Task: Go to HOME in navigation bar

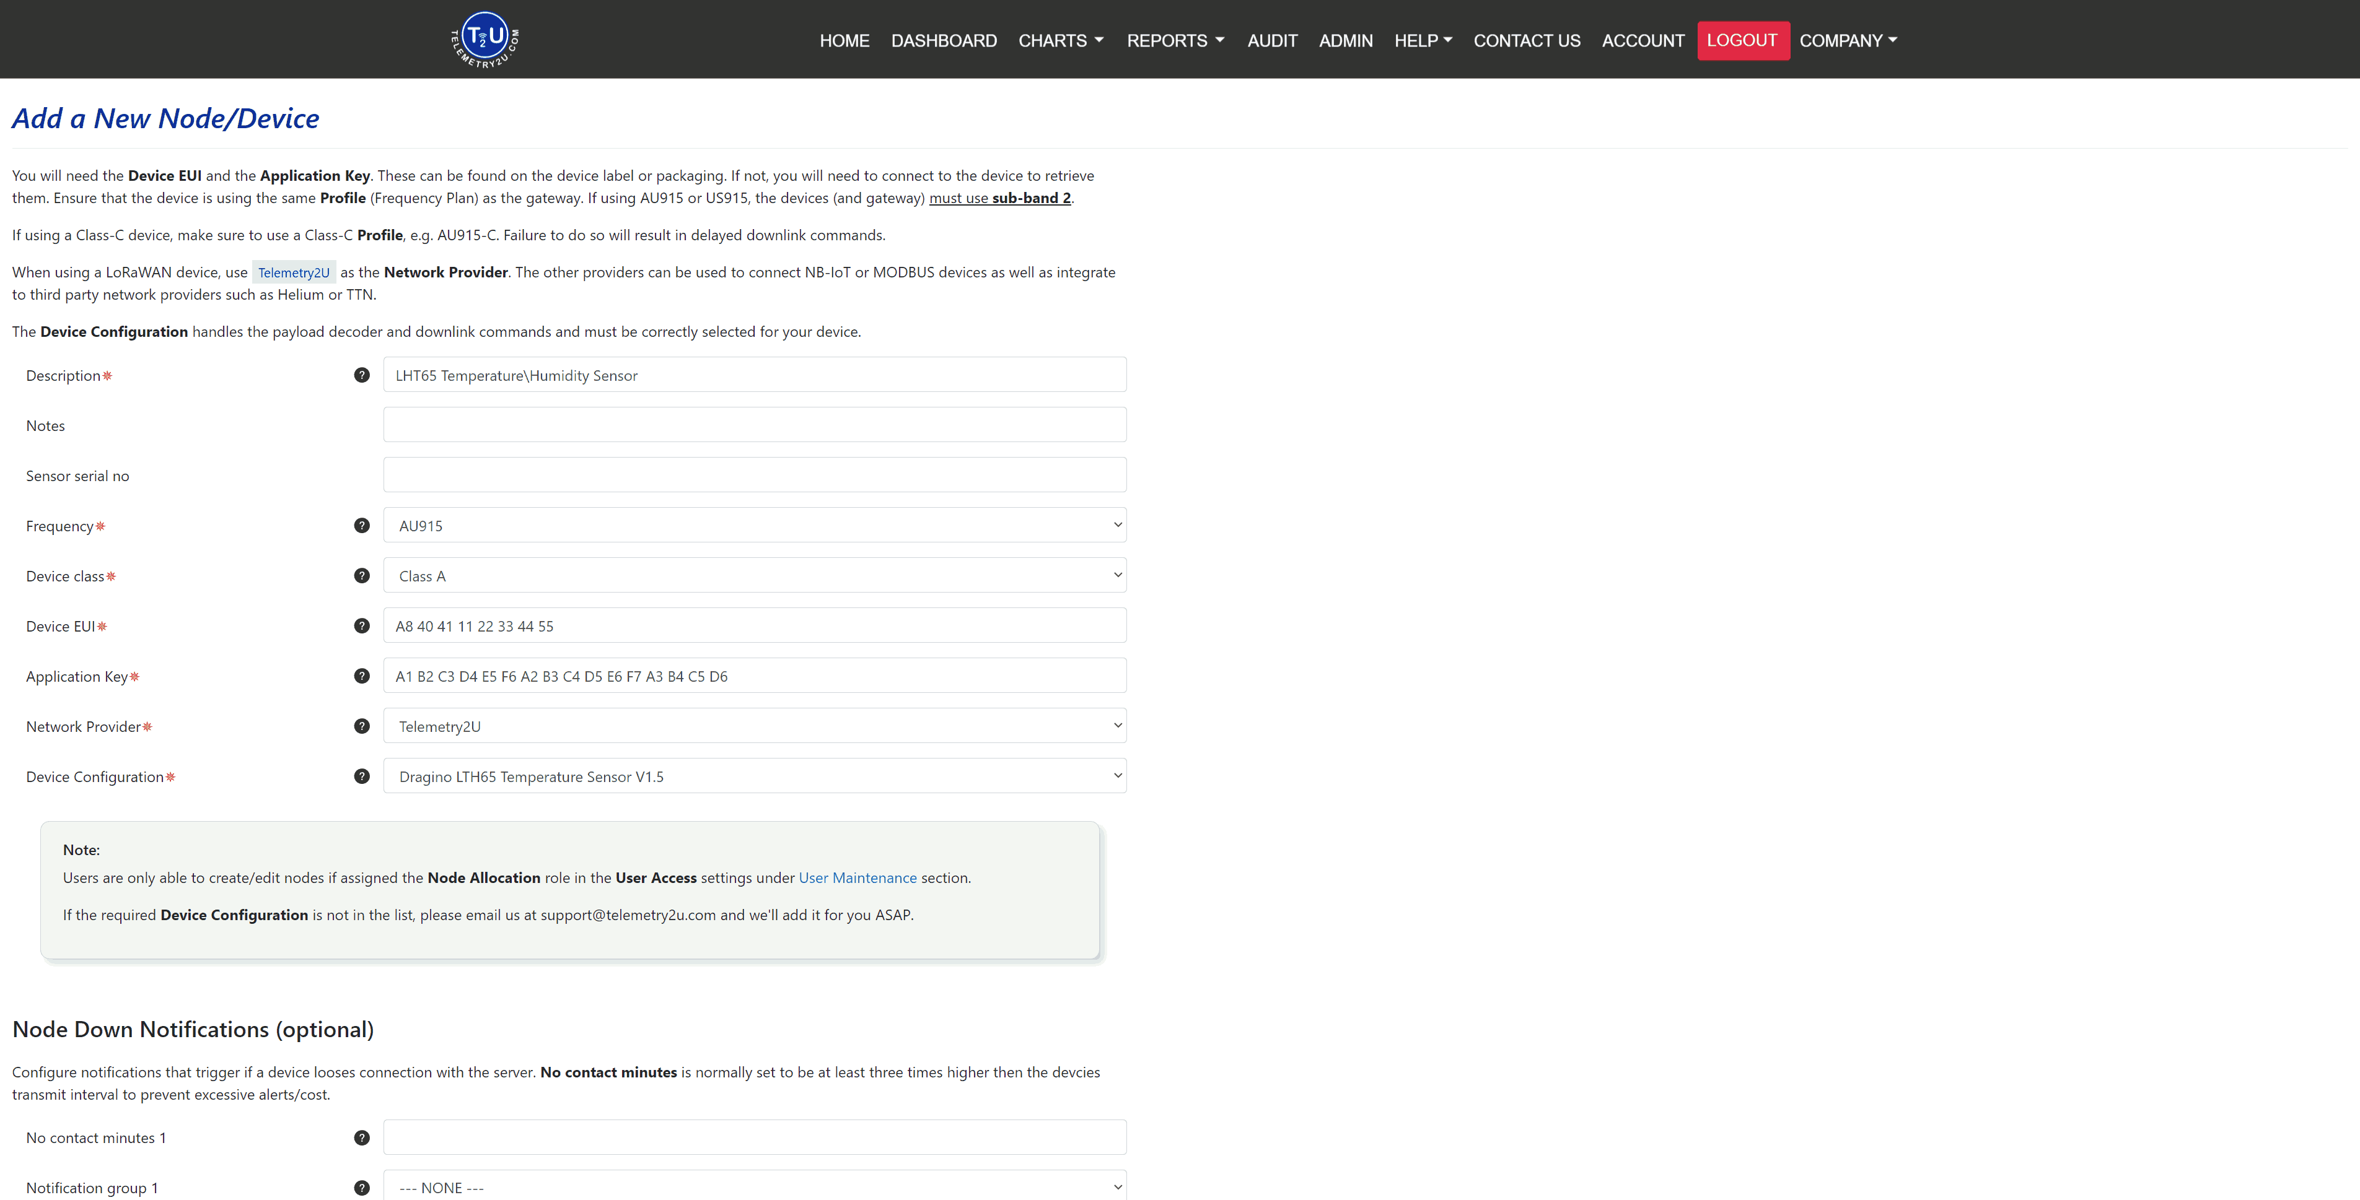Action: (844, 40)
